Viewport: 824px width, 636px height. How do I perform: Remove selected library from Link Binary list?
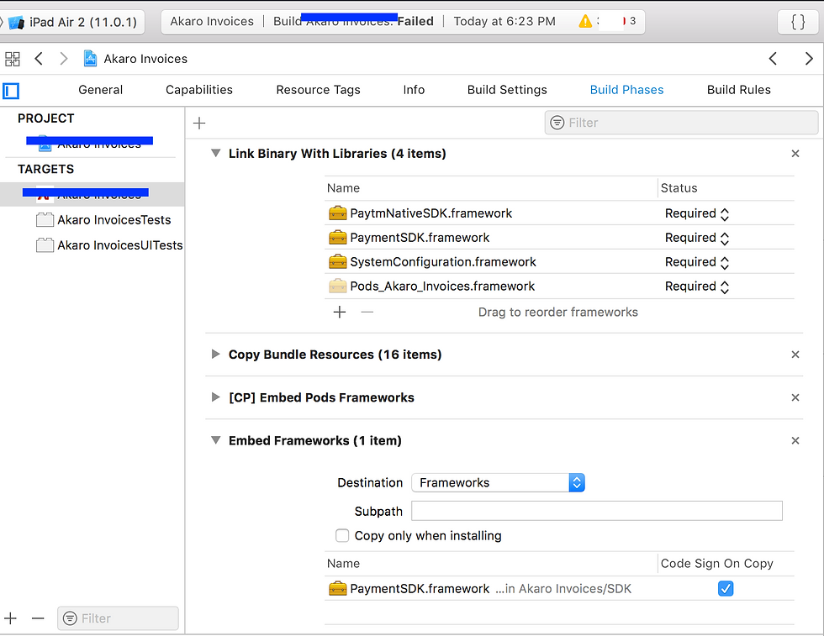[x=367, y=312]
